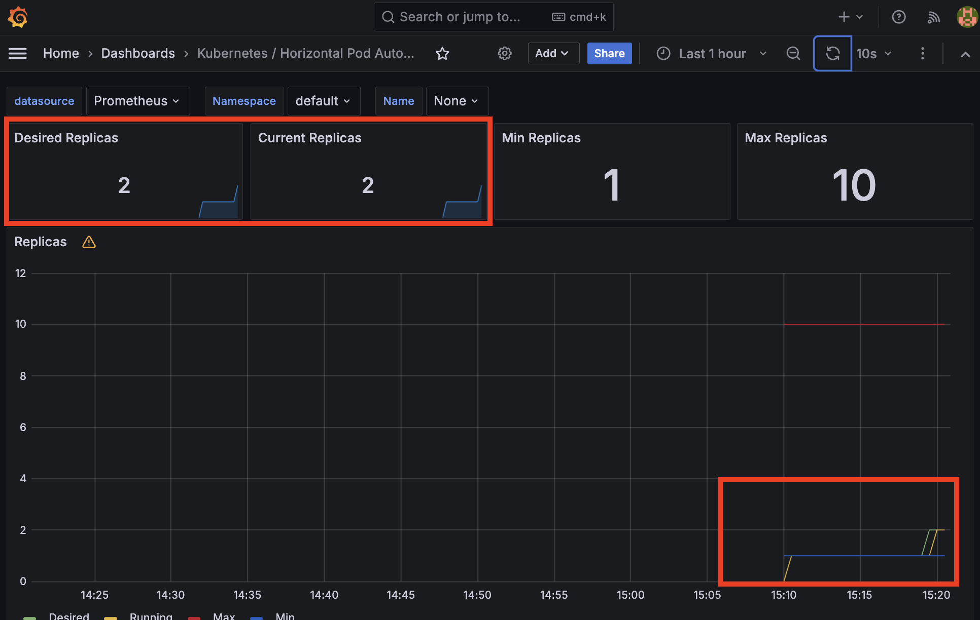The width and height of the screenshot is (980, 620).
Task: Toggle the Max series in legend
Action: click(224, 616)
